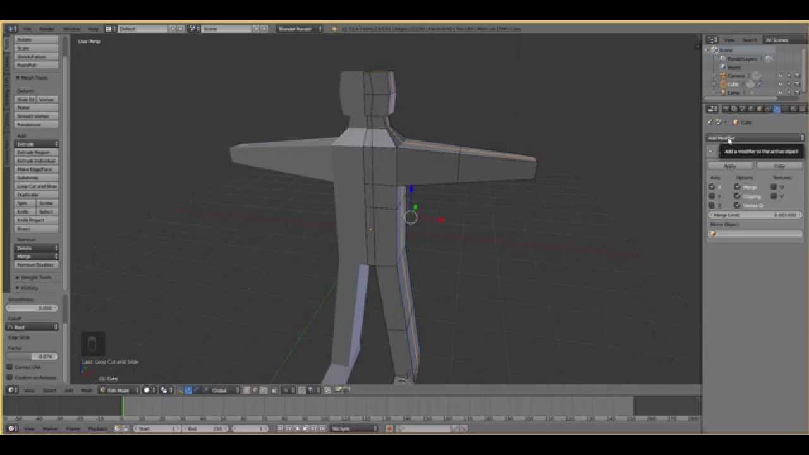Open the Blender Render engine dropdown

tap(300, 28)
